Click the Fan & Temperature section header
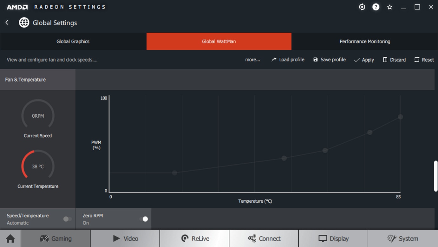 (38, 80)
